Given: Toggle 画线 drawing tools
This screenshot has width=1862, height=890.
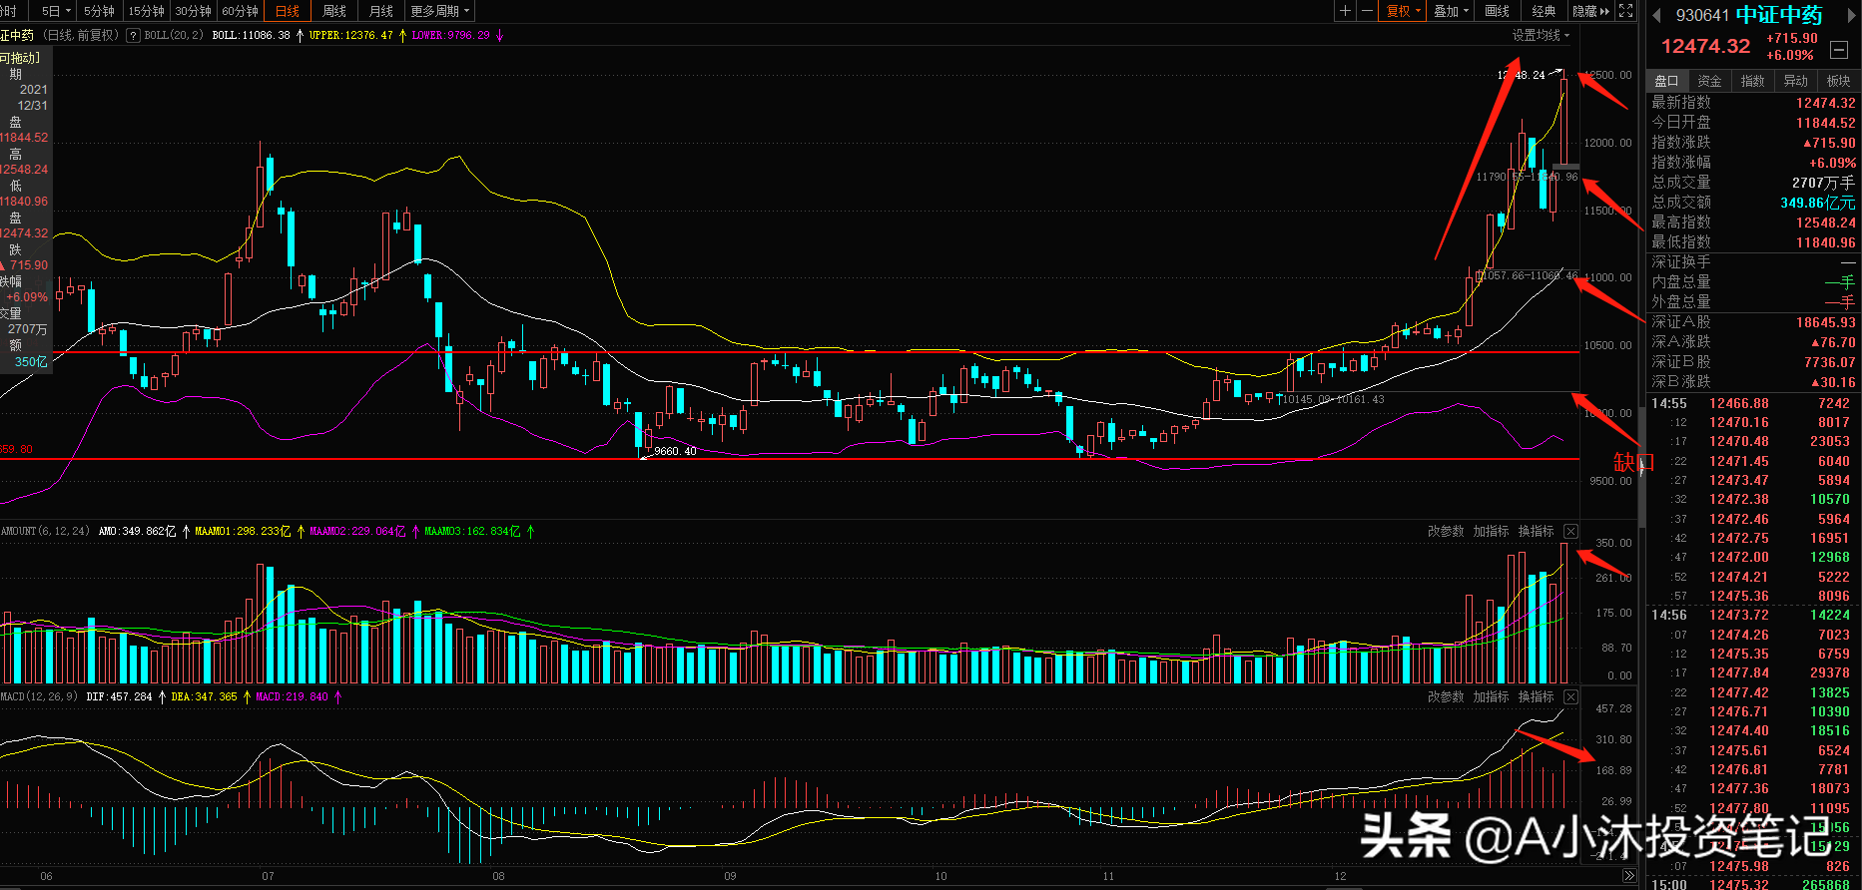Looking at the screenshot, I should tap(1497, 11).
